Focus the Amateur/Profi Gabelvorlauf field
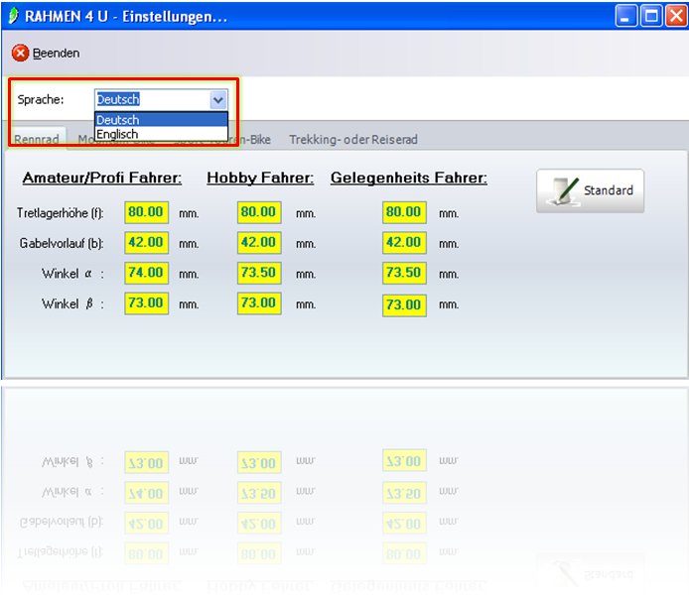The width and height of the screenshot is (689, 598). pos(146,242)
